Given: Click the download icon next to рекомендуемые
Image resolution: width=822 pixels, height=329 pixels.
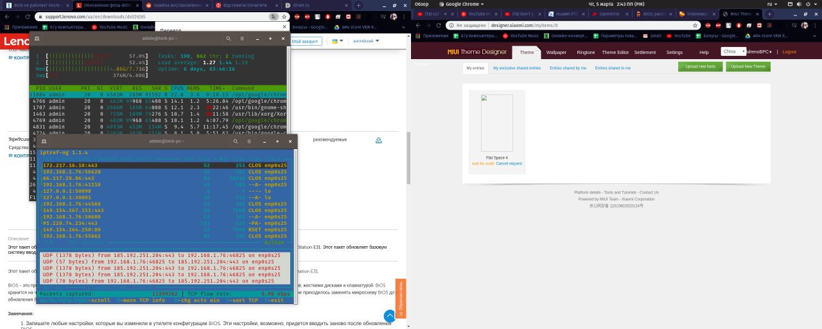Looking at the screenshot, I should coord(378,140).
